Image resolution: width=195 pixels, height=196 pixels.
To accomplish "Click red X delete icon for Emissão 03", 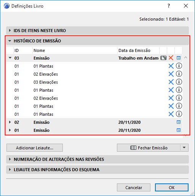I will (x=171, y=58).
